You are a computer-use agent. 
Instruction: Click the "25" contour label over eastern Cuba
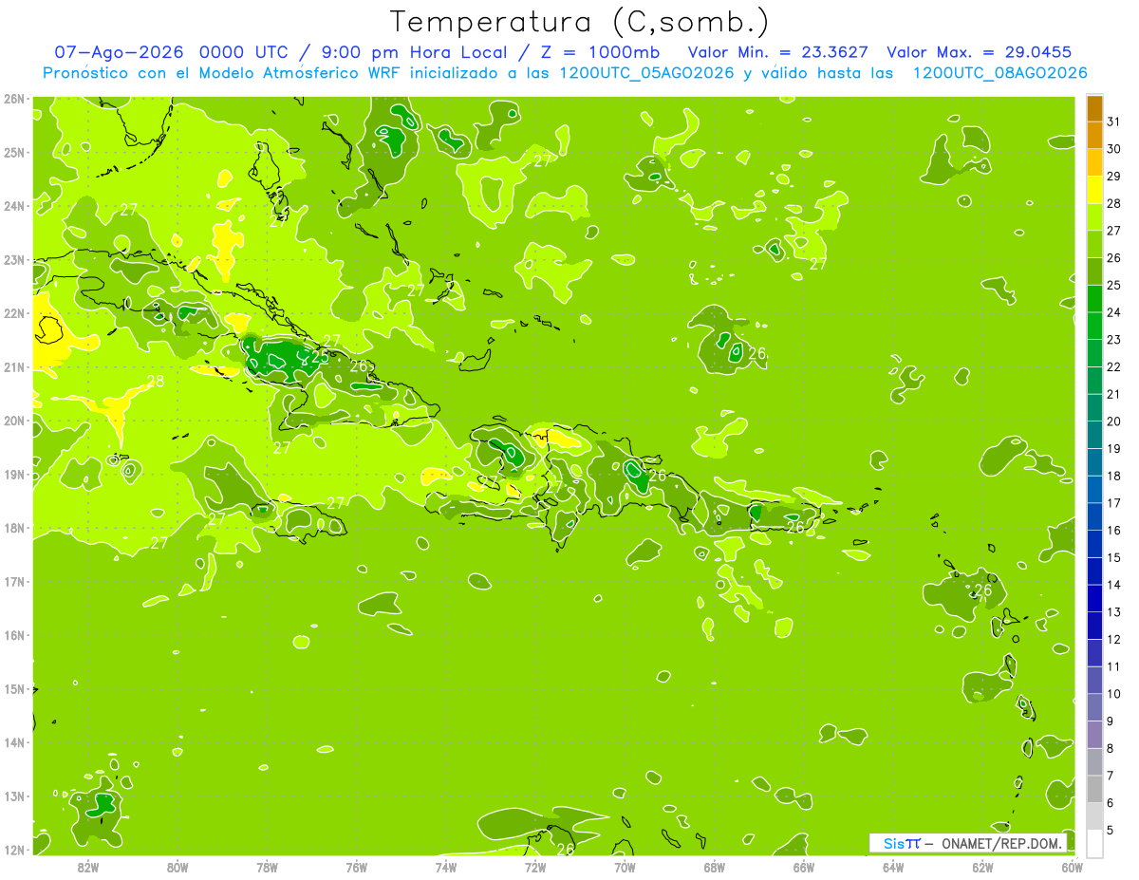[320, 357]
